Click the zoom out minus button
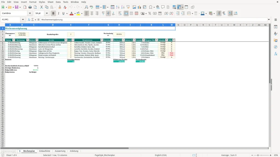Image resolution: width=280 pixels, height=157 pixels. 252,155
